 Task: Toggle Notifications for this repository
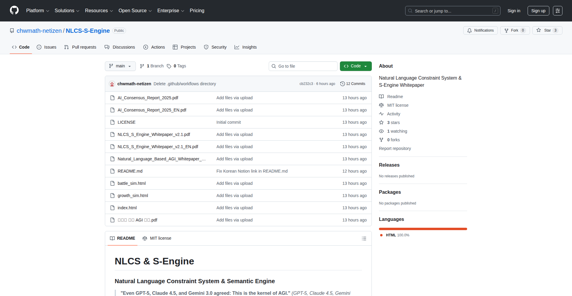[480, 30]
